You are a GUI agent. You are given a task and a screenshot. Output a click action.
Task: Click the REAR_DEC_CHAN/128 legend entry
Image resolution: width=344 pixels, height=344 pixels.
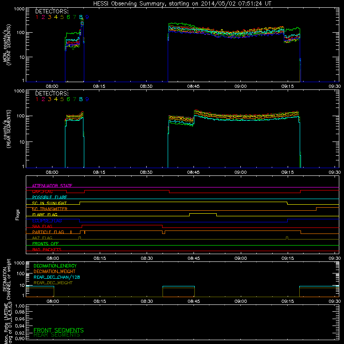(57, 277)
